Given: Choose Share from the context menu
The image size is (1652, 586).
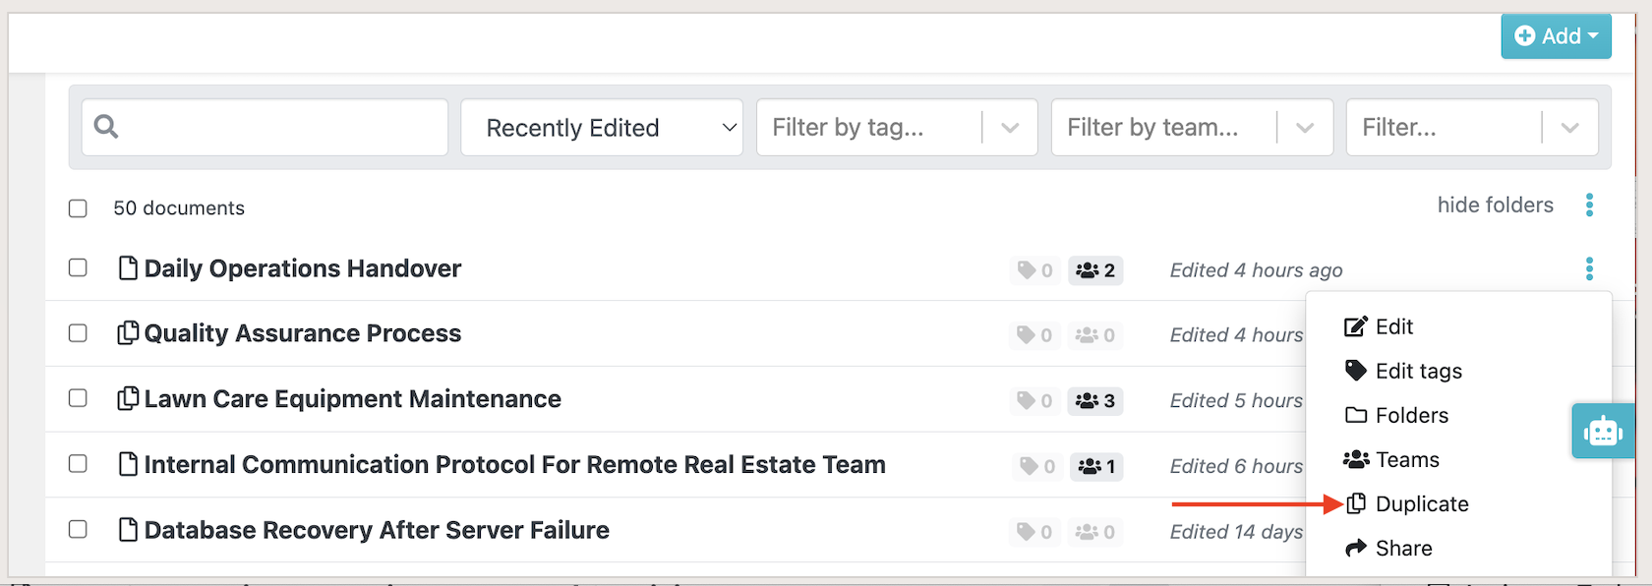Looking at the screenshot, I should [1388, 548].
